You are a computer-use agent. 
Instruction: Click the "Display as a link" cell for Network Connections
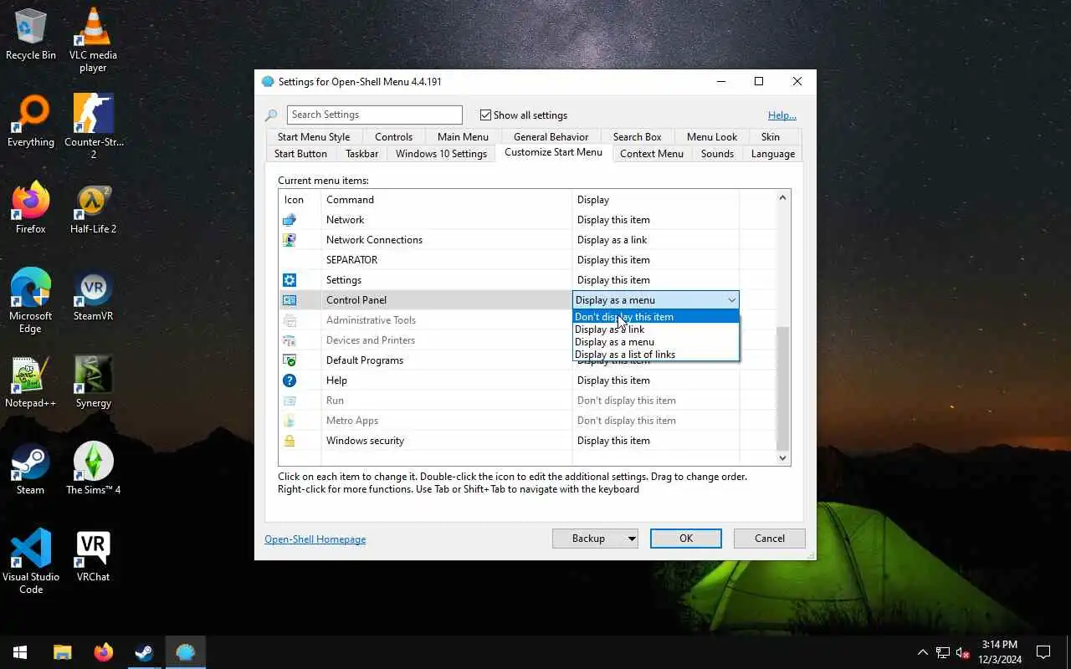[x=655, y=240]
